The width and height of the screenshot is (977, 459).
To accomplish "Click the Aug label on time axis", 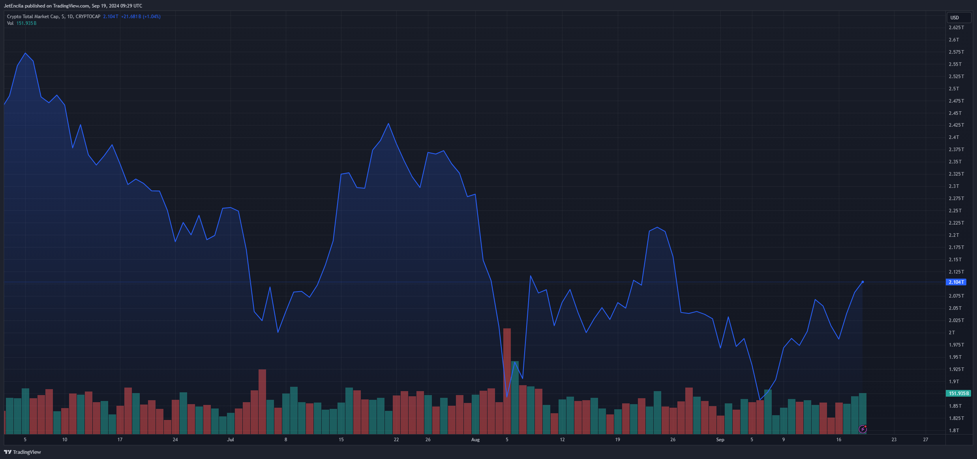I will point(475,440).
